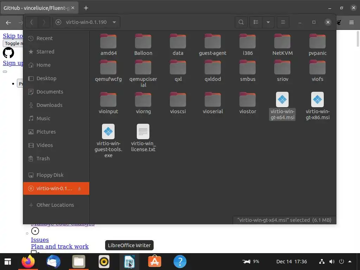Open Ubuntu Software from the taskbar
Screen dimensions: 360x270
pyautogui.click(x=155, y=262)
